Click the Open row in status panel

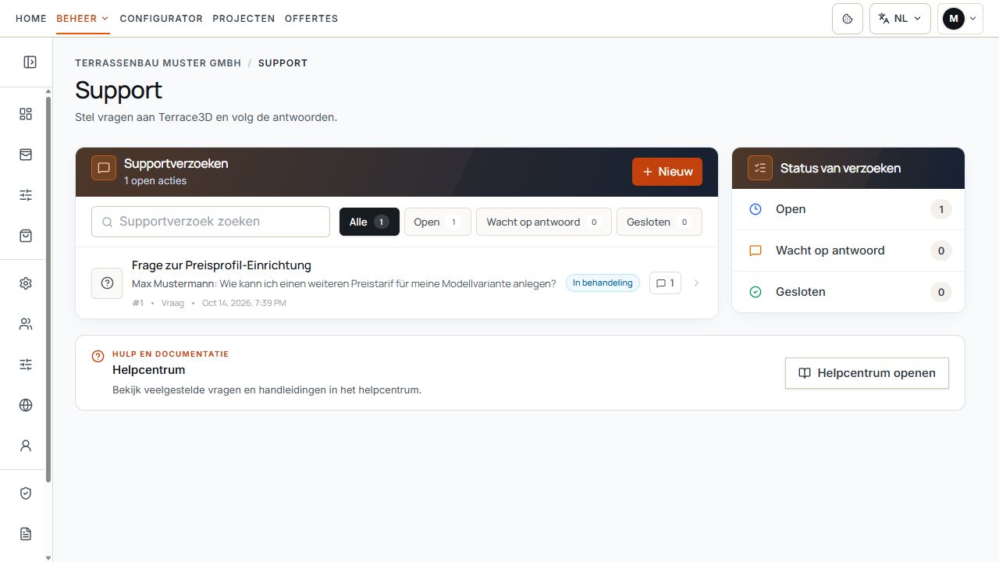point(848,209)
